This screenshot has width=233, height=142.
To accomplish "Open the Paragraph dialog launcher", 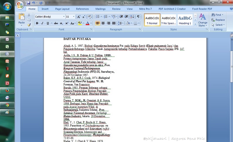I will (140, 29).
